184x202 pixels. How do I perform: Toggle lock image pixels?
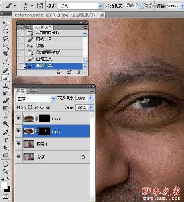click(x=36, y=107)
